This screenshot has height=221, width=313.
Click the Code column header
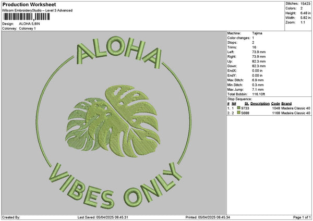(275, 103)
